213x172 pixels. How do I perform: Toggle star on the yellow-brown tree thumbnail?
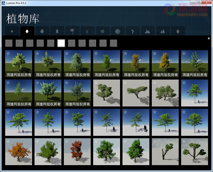tap(125, 53)
